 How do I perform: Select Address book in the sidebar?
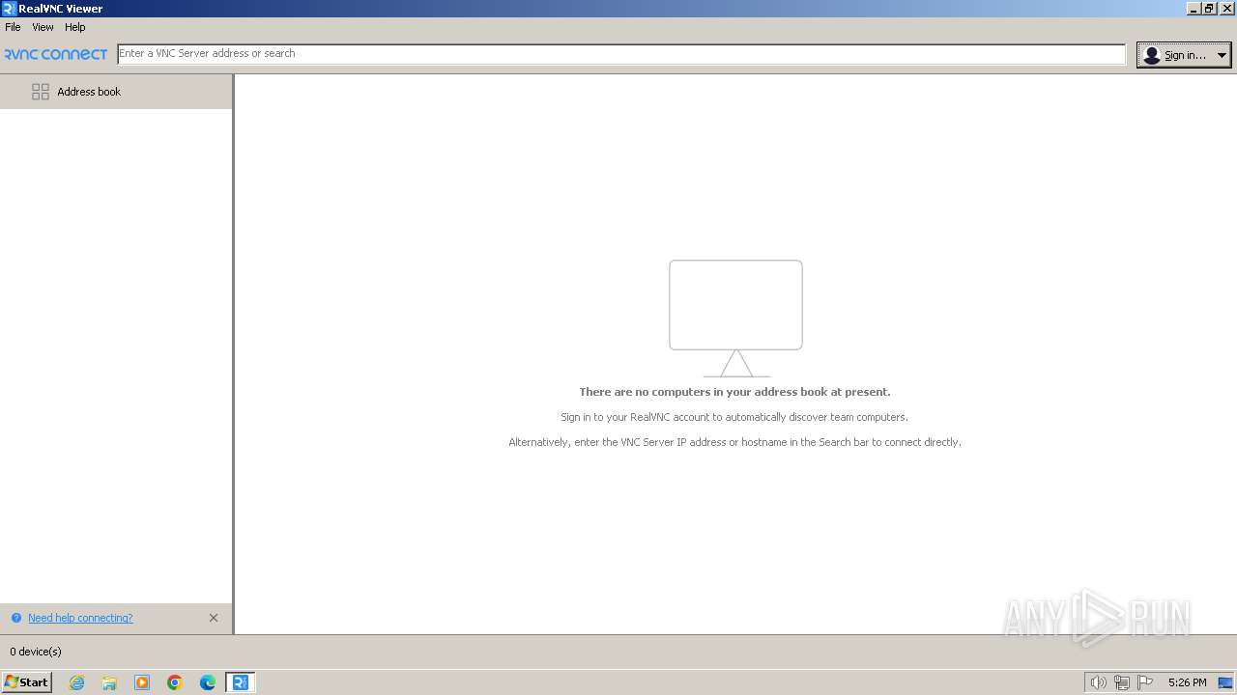pyautogui.click(x=116, y=92)
